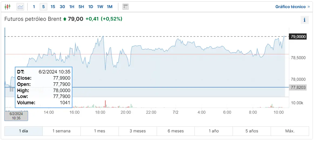Image resolution: width=315 pixels, height=141 pixels.
Task: Click the info icon beside chart title
Action: point(304,20)
